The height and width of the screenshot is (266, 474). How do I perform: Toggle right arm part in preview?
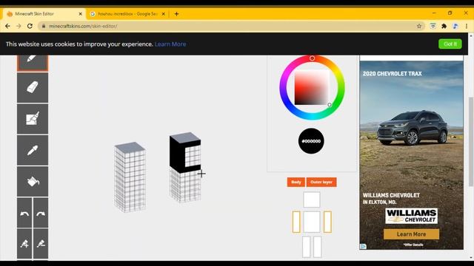click(327, 222)
